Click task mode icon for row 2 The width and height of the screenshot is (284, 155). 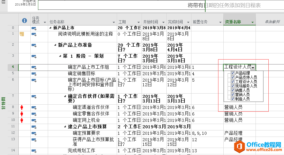click(x=34, y=45)
